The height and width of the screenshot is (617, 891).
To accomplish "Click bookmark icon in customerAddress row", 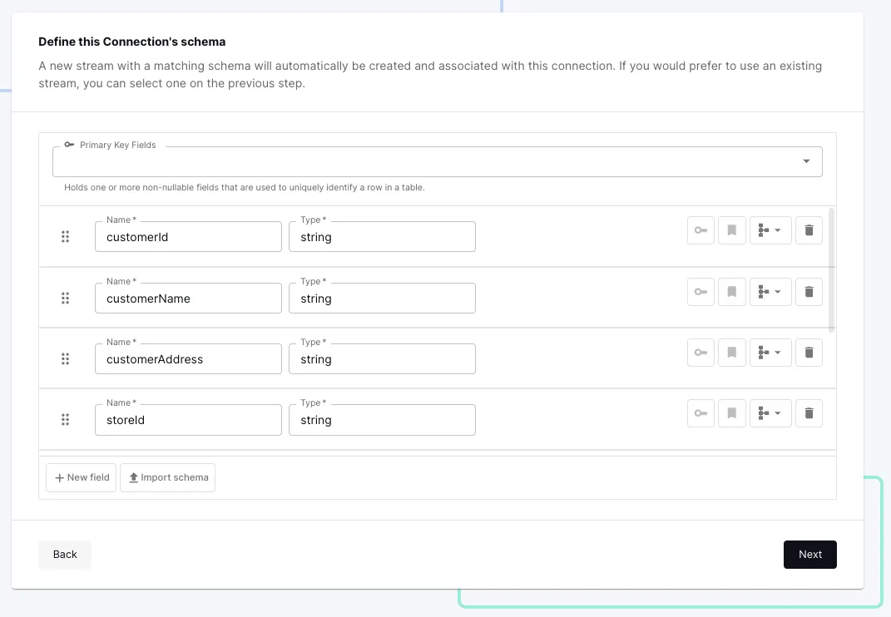I will (732, 353).
